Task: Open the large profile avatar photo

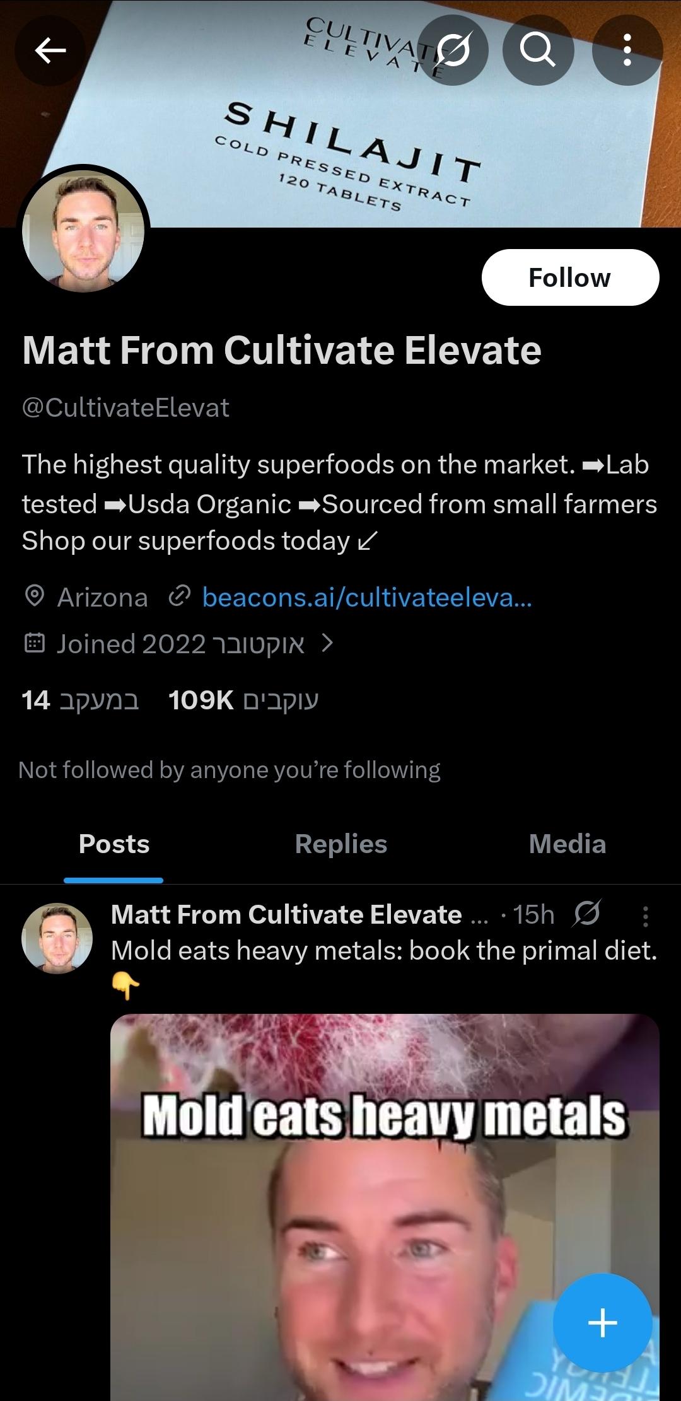Action: (83, 231)
